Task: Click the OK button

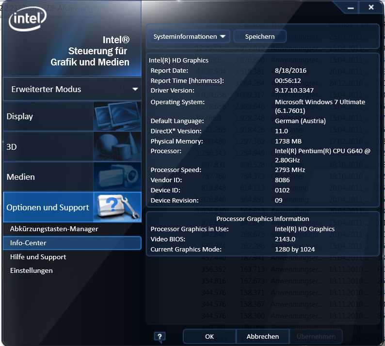Action: pos(209,336)
